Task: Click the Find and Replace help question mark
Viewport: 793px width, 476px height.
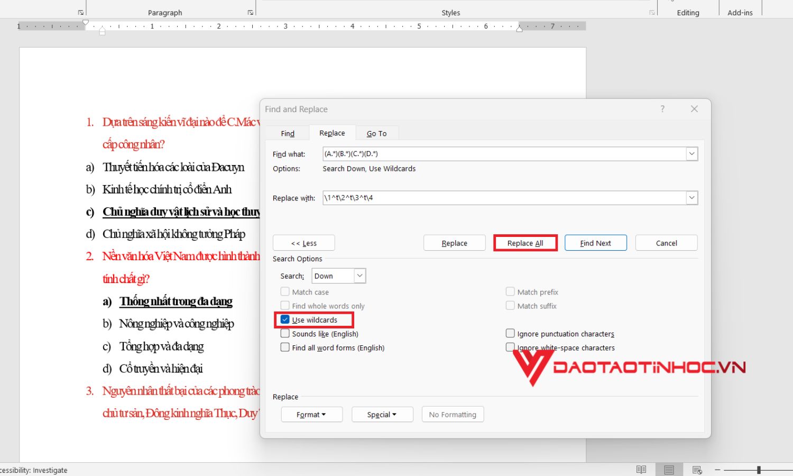Action: click(662, 109)
